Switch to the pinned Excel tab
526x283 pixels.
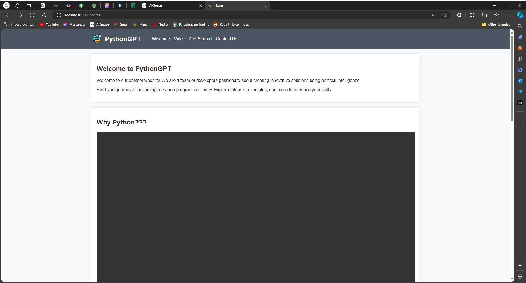133,5
